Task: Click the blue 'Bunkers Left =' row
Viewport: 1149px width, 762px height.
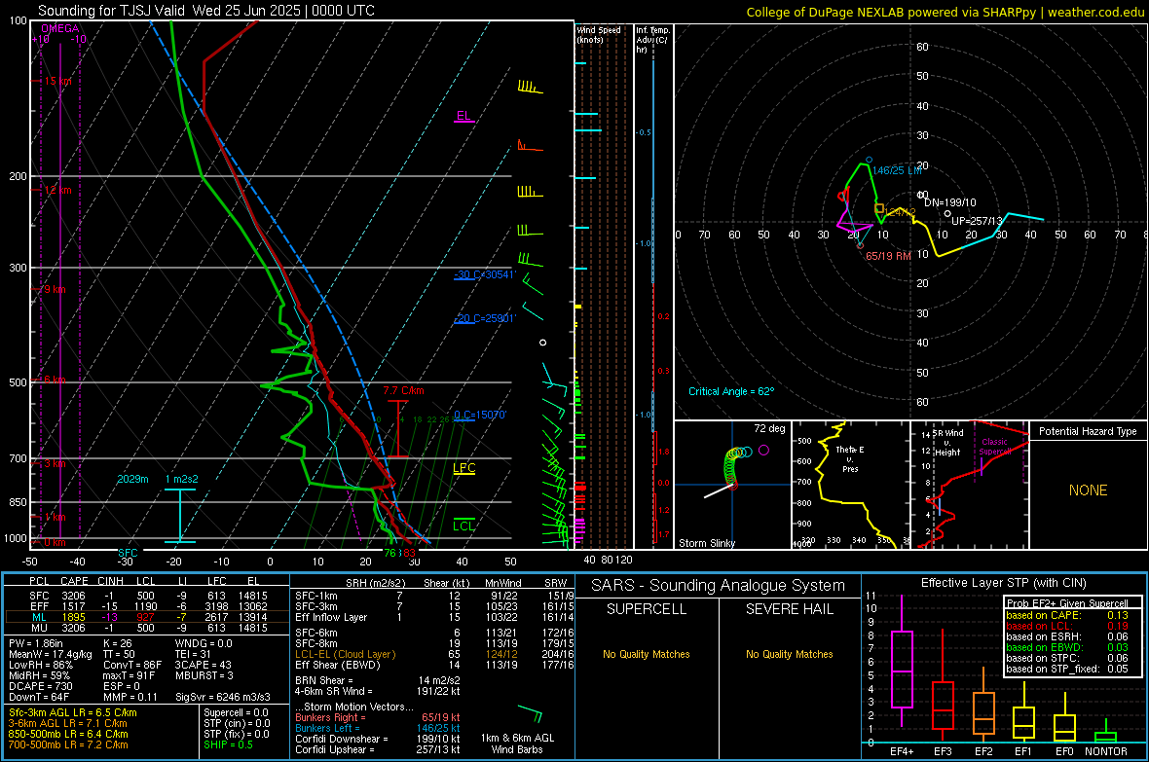Action: (x=378, y=728)
